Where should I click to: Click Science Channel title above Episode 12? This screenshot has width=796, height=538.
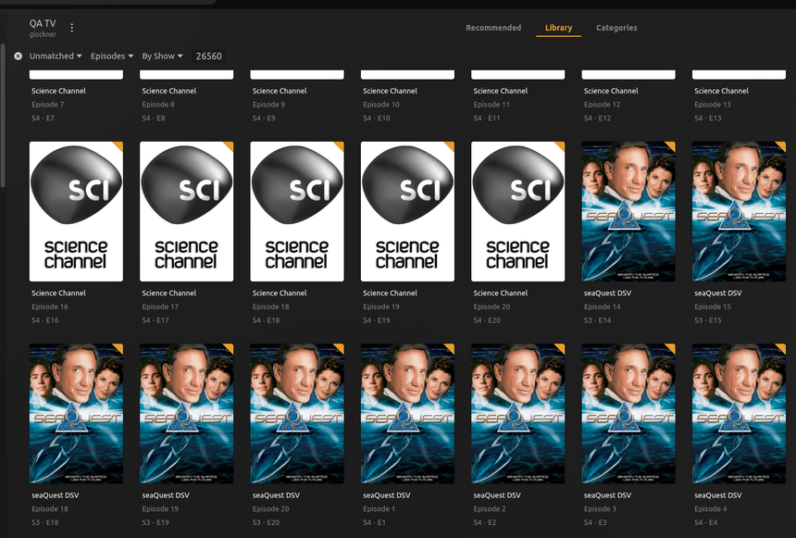point(611,91)
